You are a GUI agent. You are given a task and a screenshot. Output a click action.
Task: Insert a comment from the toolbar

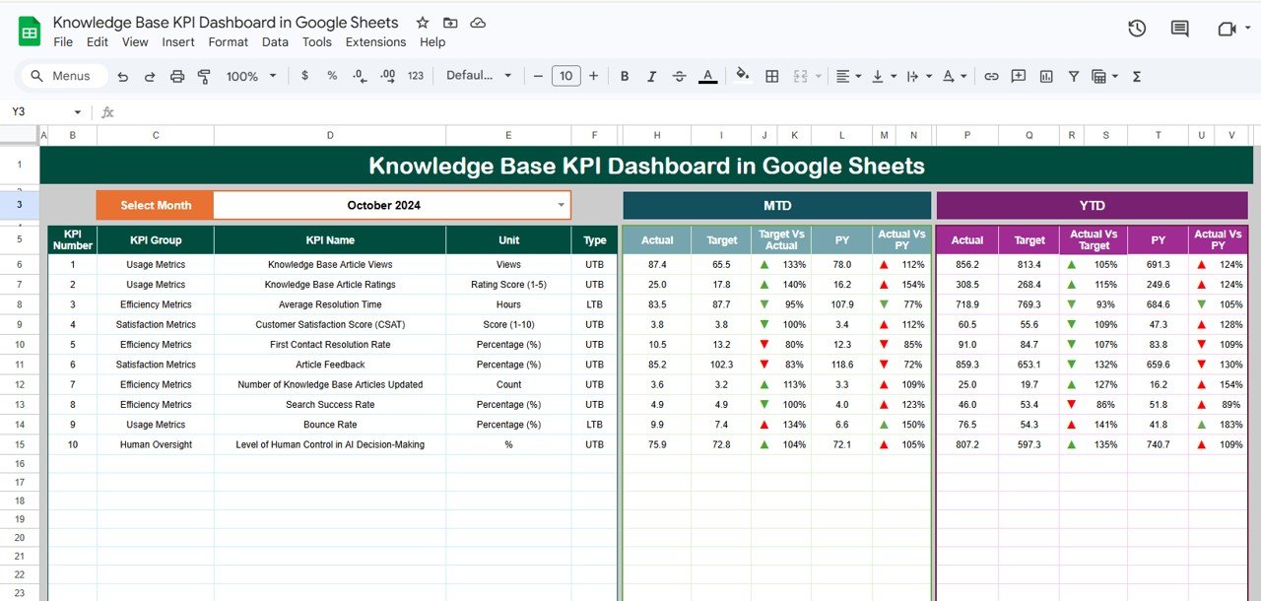(x=1018, y=76)
